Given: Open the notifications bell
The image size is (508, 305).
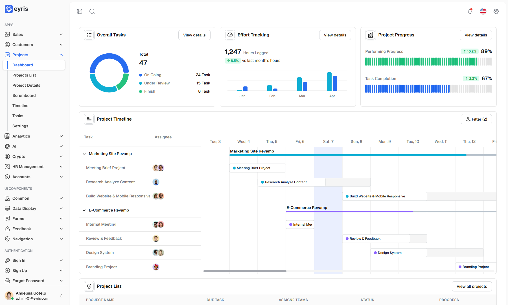Looking at the screenshot, I should click(470, 11).
